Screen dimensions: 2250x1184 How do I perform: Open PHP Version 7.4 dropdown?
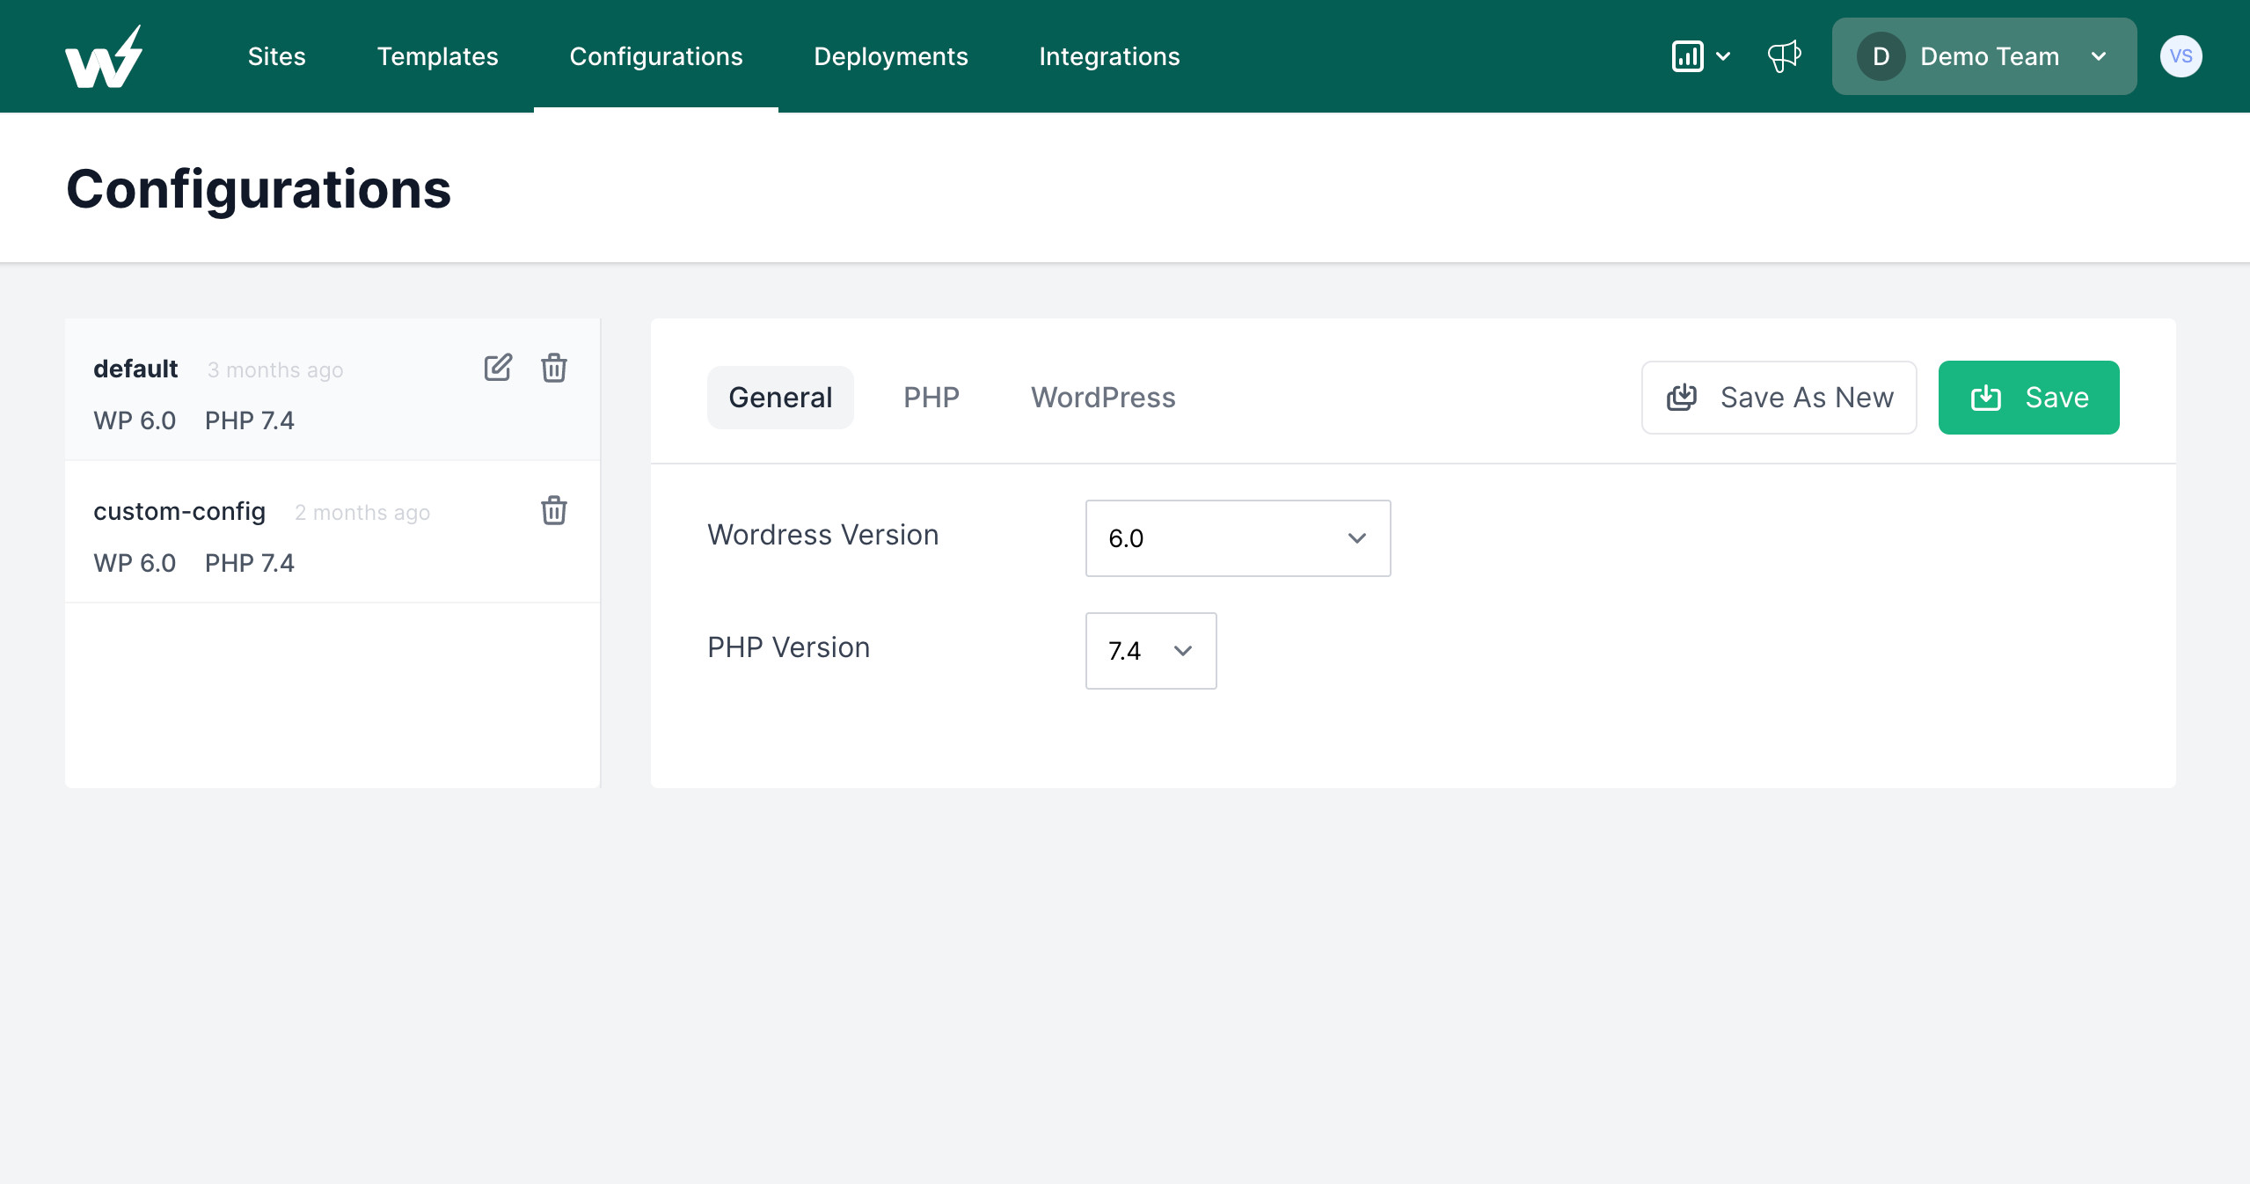1151,651
